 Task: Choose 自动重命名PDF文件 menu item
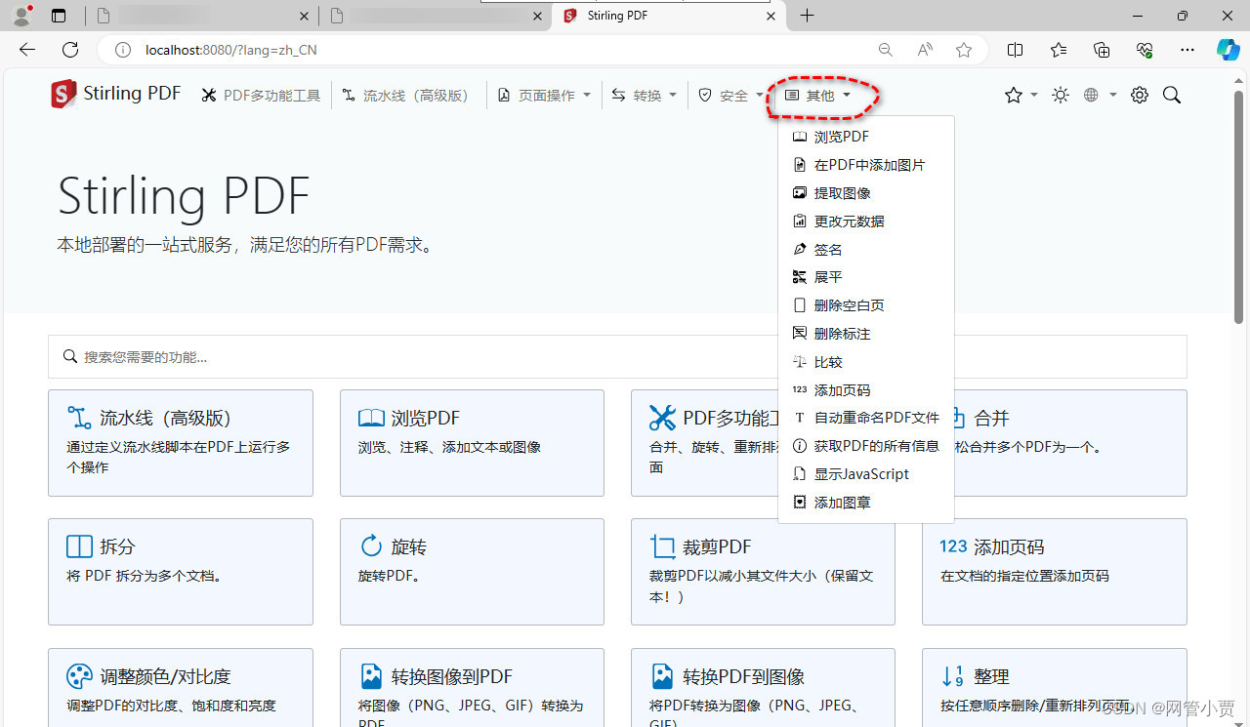pos(866,418)
